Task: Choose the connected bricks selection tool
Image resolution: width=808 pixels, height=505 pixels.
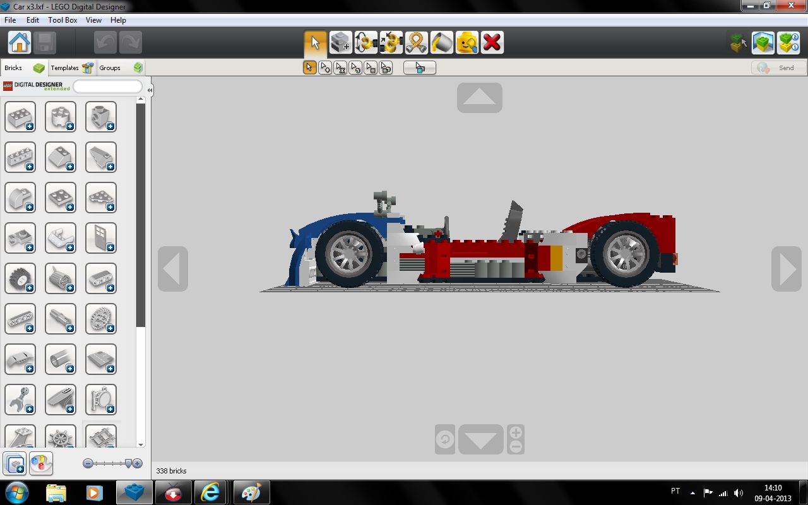Action: [x=340, y=68]
